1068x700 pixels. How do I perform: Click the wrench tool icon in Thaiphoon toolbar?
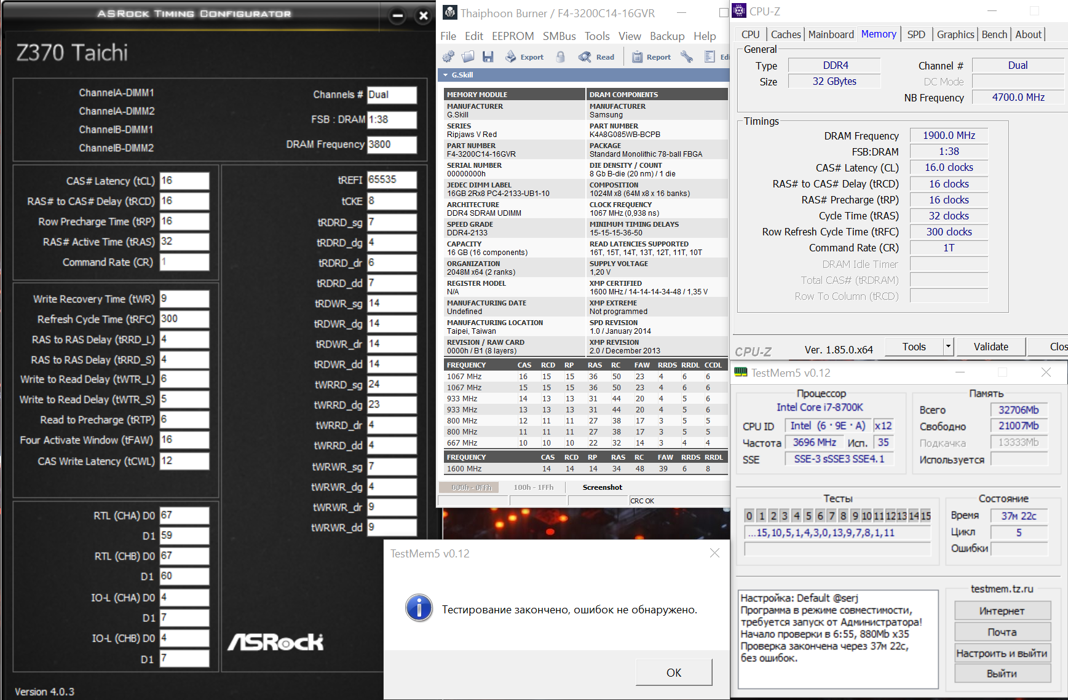[687, 57]
